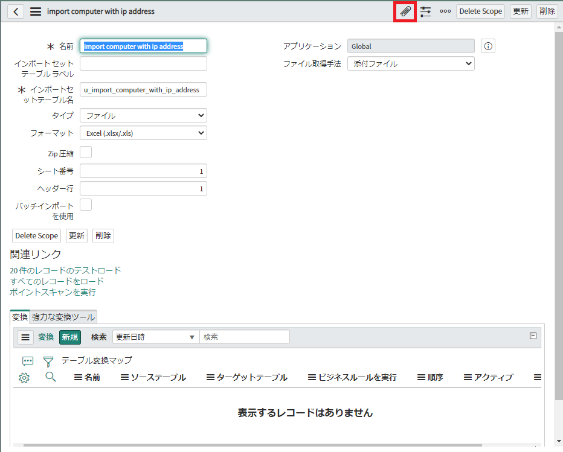Open column menu for ターゲットテーブル column

[x=210, y=377]
